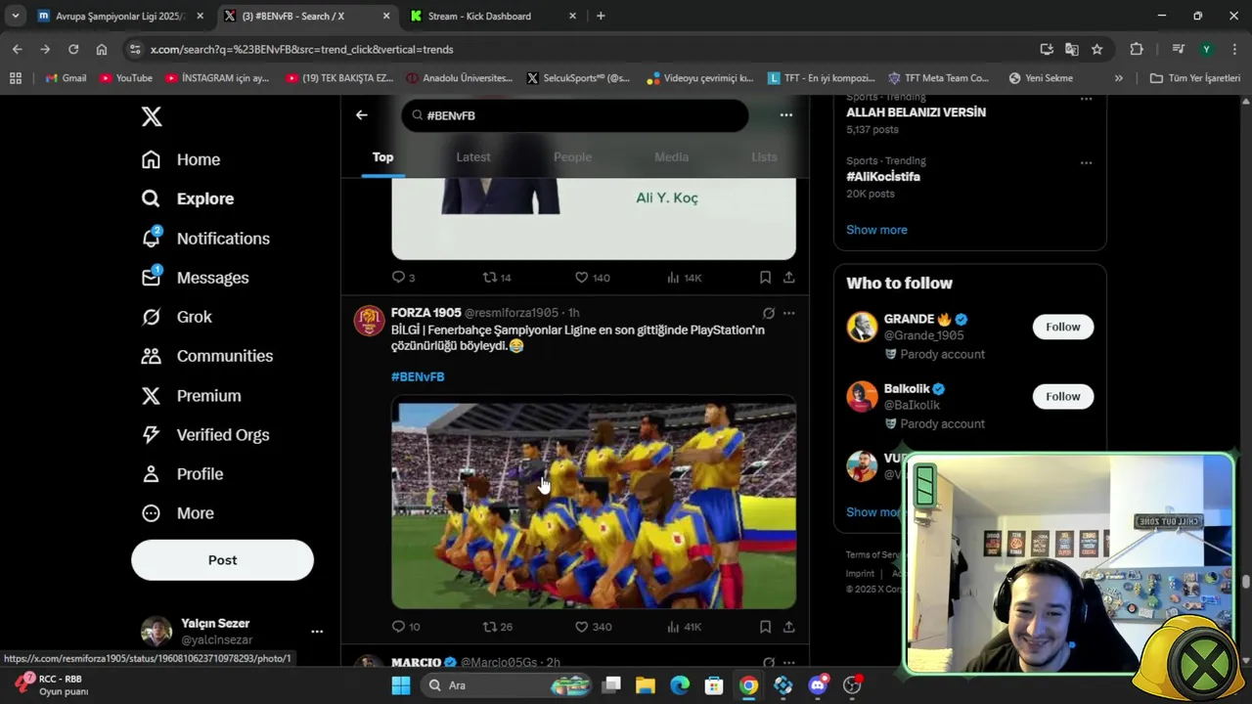Open more options on FORZA 1905 post
Image resolution: width=1252 pixels, height=704 pixels.
click(788, 313)
